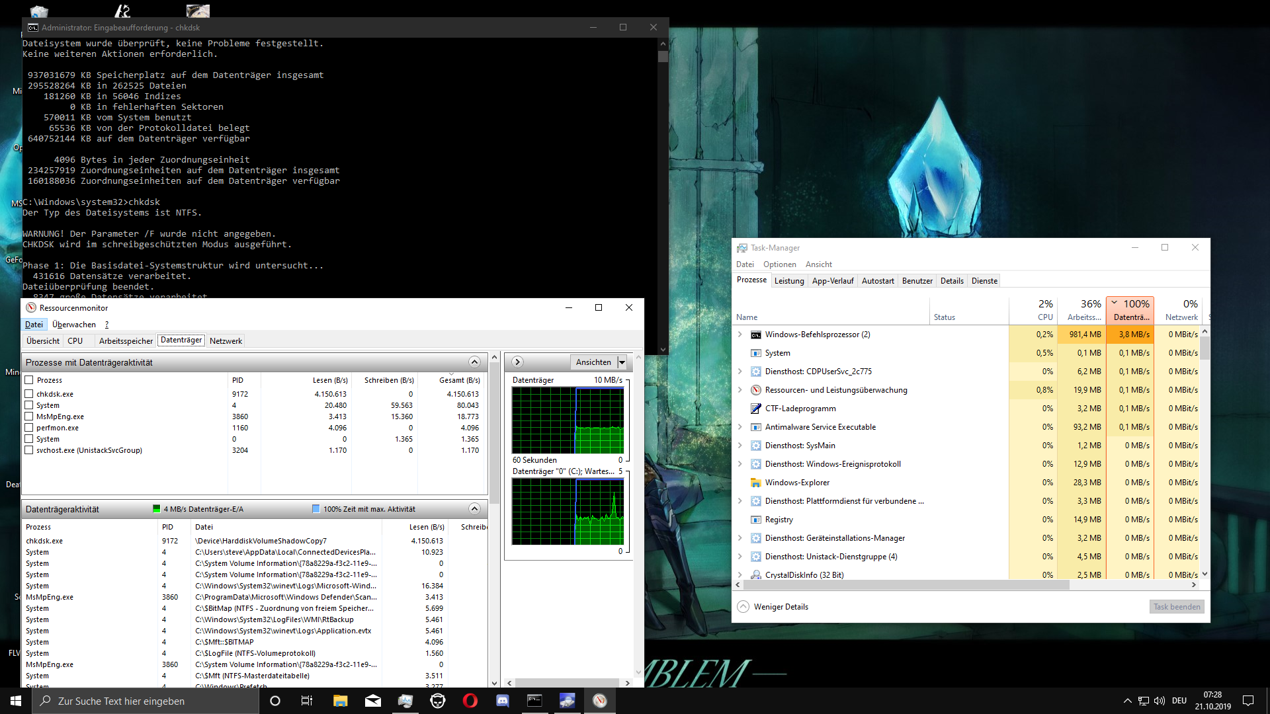
Task: Click the Opera browser taskbar icon
Action: coord(470,701)
